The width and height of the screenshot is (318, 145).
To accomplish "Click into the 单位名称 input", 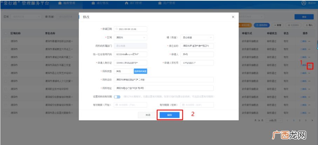I will pos(197,46).
